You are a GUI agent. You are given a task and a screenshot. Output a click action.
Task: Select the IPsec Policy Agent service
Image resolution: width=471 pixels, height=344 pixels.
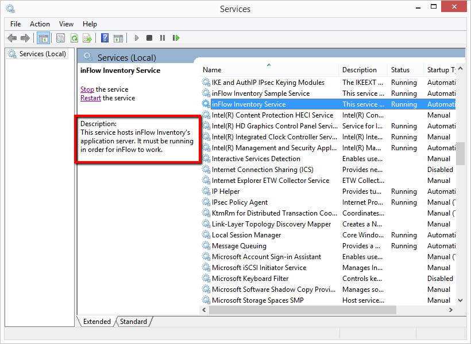329,202
